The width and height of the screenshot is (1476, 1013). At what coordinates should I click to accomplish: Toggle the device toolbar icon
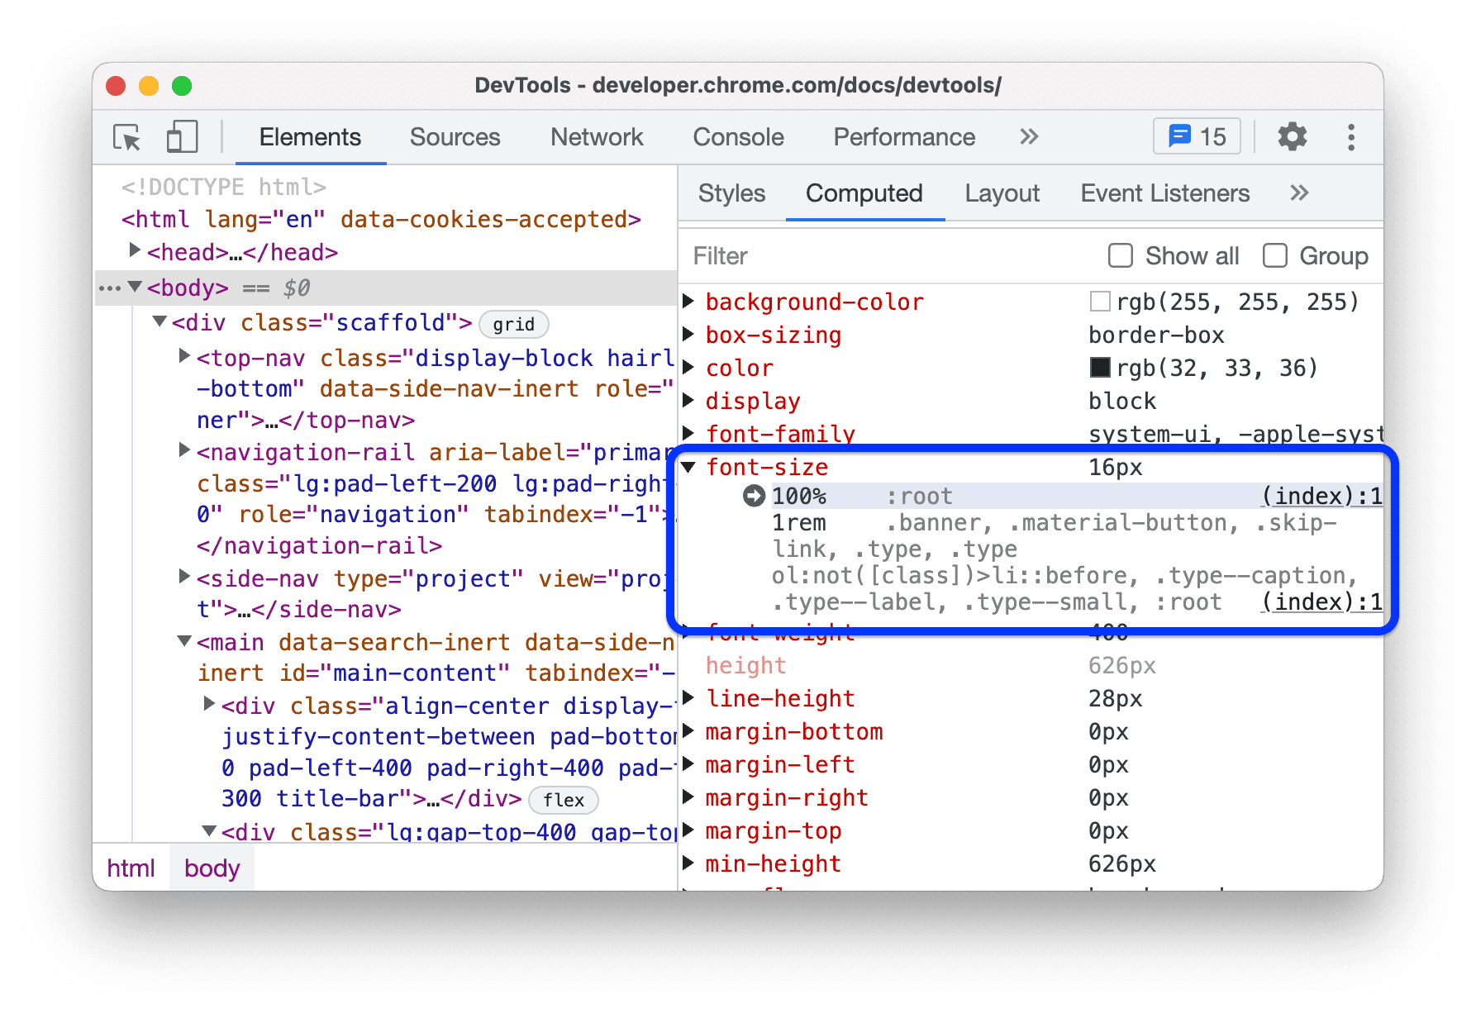pyautogui.click(x=182, y=137)
